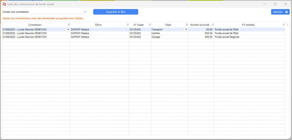Click the application logo in the title bar
Image resolution: width=292 pixels, height=140 pixels.
4,4
